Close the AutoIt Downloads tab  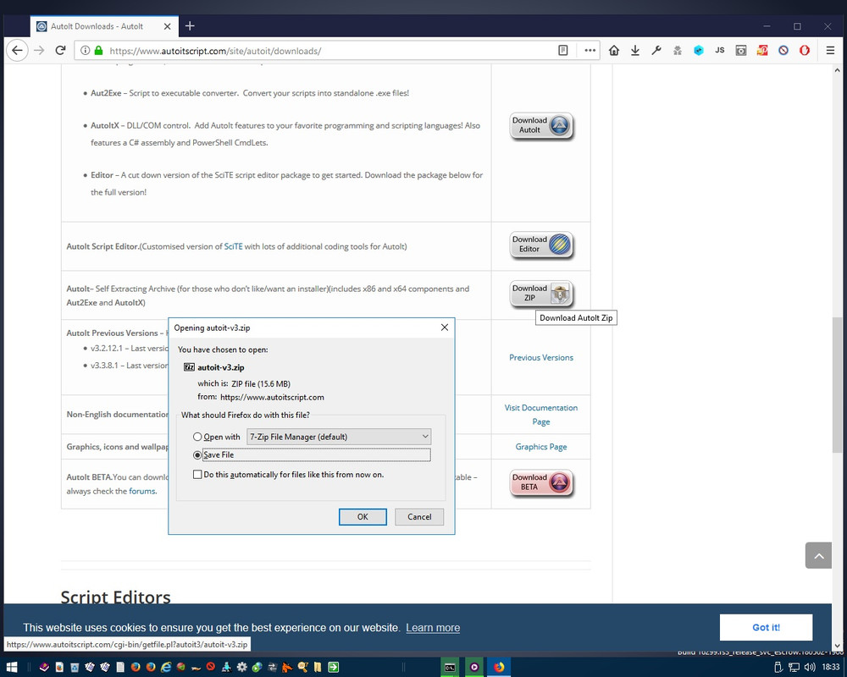click(167, 26)
